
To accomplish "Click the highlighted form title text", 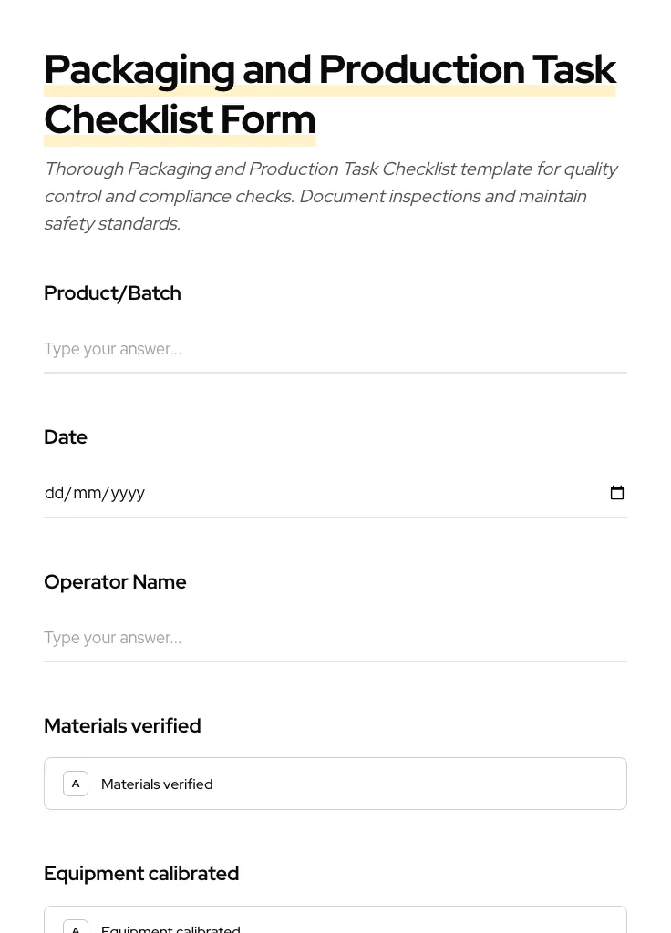I will click(331, 94).
